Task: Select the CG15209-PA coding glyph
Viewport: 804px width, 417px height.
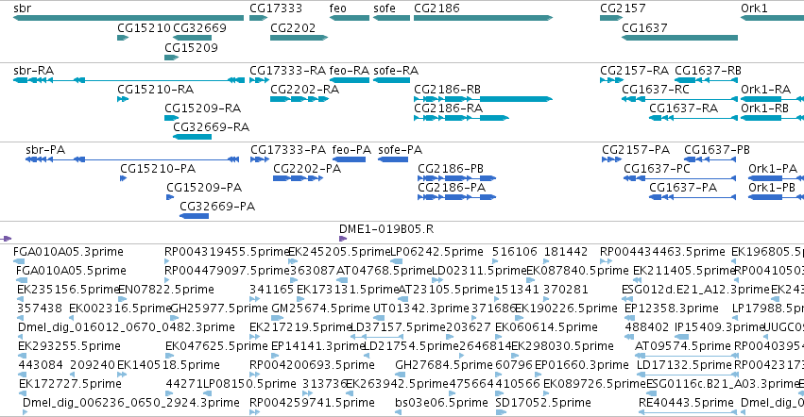Action: coord(170,197)
